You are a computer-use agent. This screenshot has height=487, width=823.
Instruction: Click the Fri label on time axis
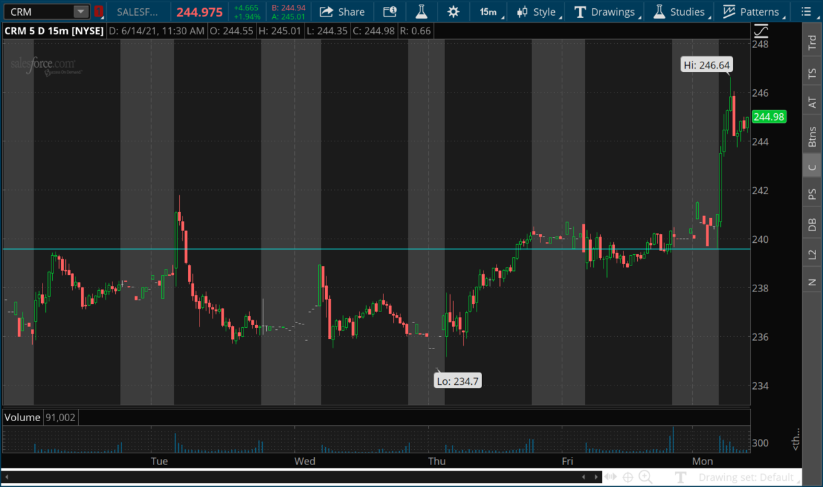[567, 461]
